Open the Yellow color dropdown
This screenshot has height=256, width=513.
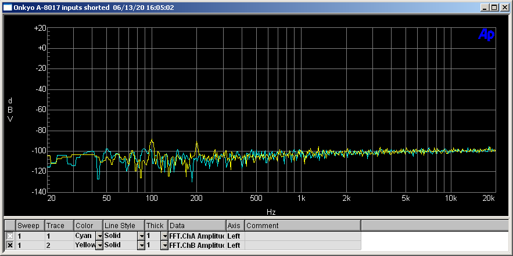click(x=99, y=245)
